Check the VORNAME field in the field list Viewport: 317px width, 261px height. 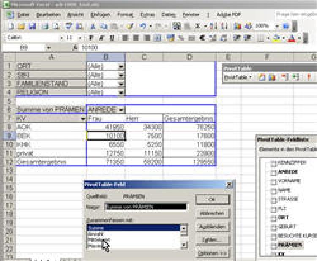tap(273, 181)
